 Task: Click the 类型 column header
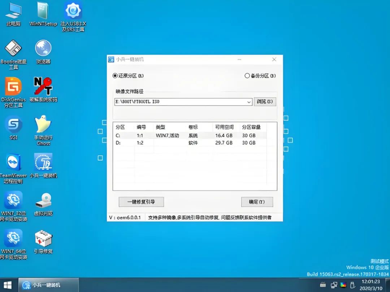click(x=160, y=127)
